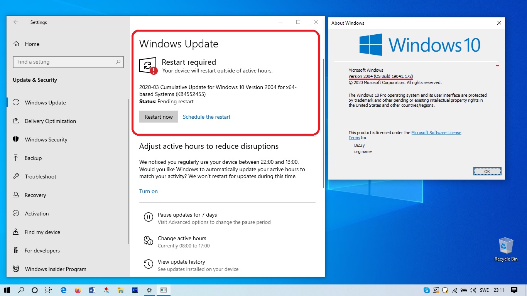Maximize the Settings window
The image size is (527, 296).
coord(298,22)
